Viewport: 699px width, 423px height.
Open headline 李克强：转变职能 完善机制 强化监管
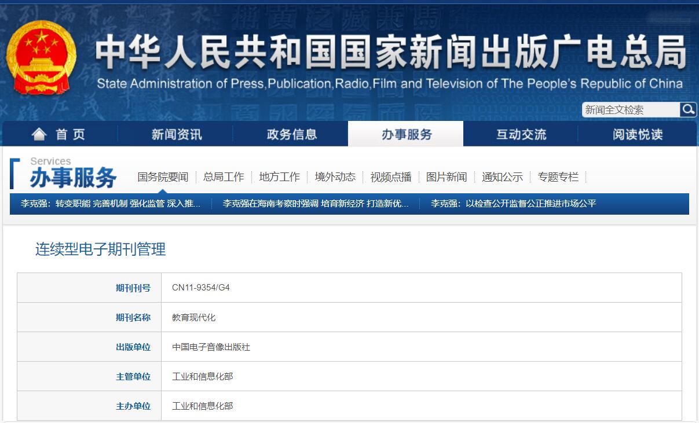click(111, 204)
